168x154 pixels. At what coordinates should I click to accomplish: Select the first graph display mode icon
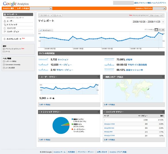coord(156,30)
